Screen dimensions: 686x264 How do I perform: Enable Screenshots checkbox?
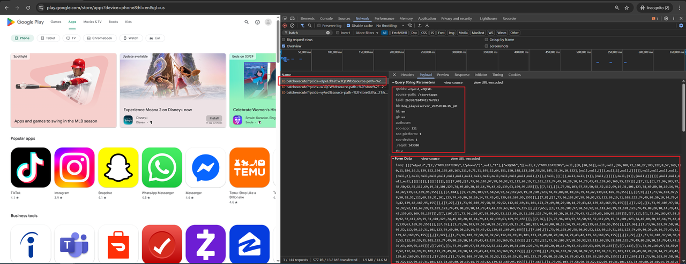487,46
